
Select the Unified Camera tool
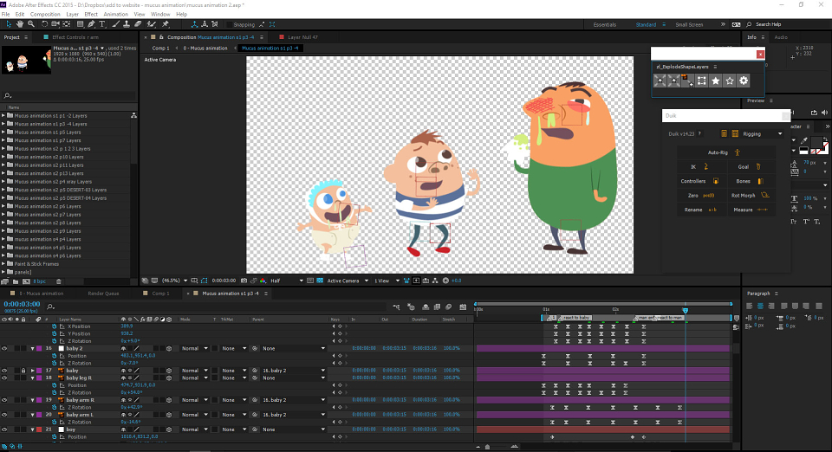pos(55,24)
